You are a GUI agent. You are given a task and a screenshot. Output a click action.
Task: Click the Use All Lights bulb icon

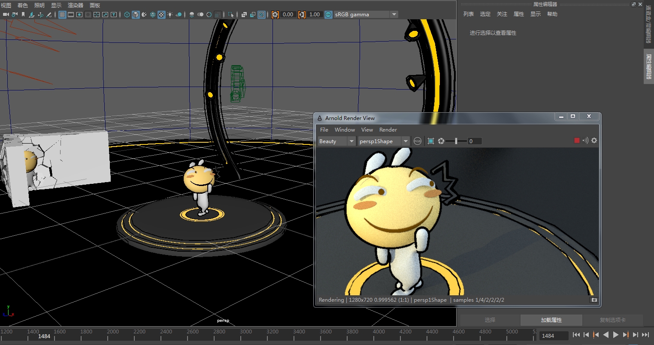[170, 15]
